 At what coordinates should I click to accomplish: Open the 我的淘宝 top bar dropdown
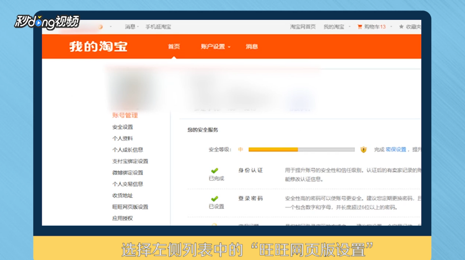[x=337, y=26]
